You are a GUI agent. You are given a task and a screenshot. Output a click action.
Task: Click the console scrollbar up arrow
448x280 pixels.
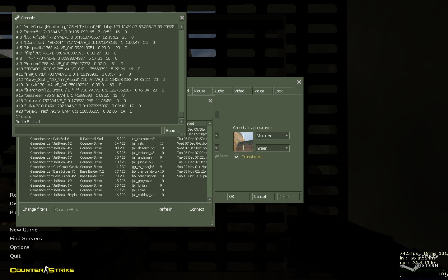pyautogui.click(x=181, y=27)
